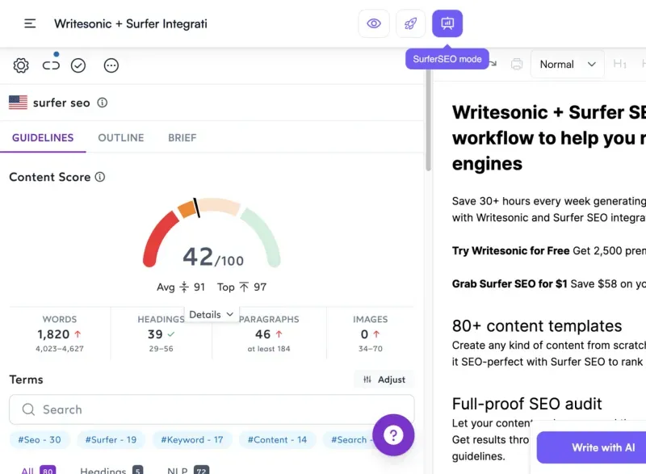
Task: Click the content score gauge
Action: tap(212, 232)
